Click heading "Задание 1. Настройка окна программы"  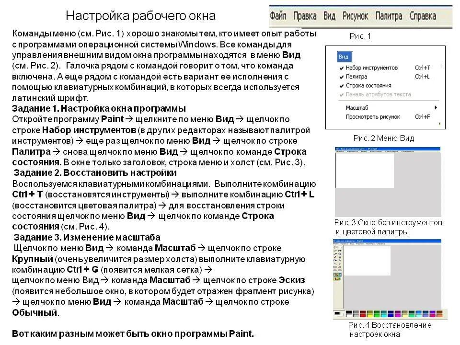point(99,109)
